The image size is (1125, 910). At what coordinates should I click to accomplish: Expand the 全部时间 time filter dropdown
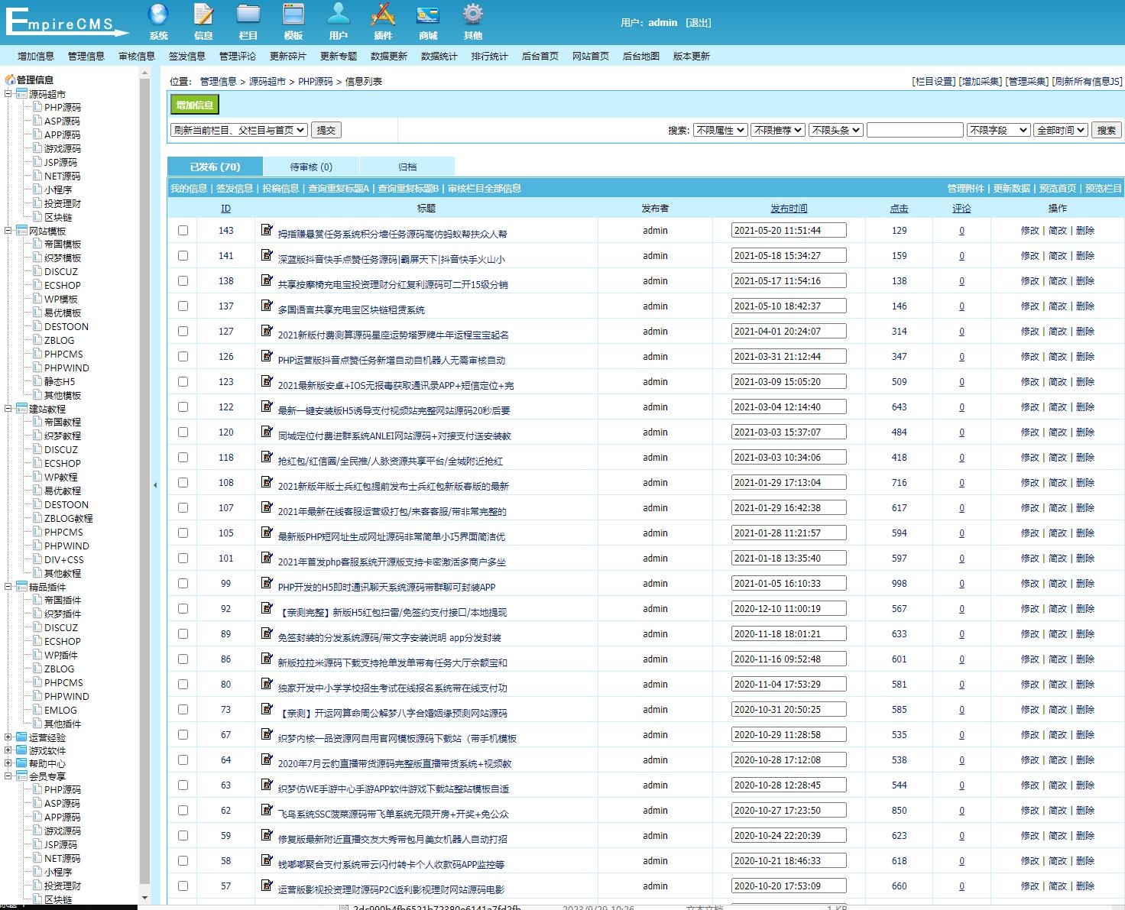point(1060,131)
